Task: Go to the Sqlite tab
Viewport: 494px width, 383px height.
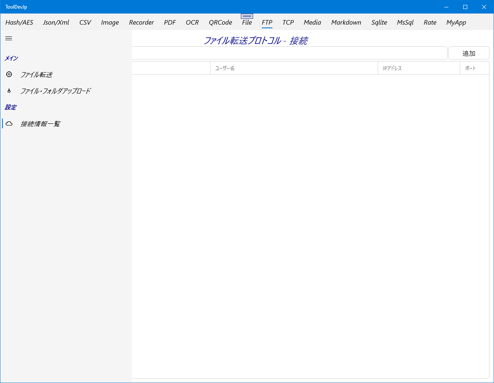Action: [379, 23]
